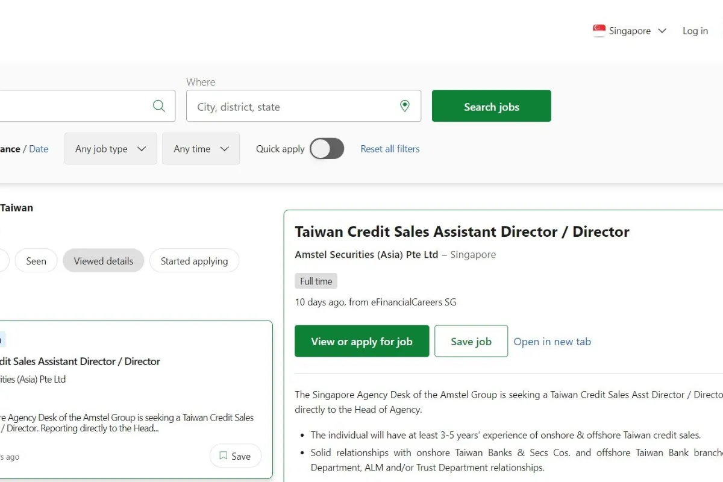Viewport: 723px width, 482px height.
Task: Toggle the Quick apply switch
Action: (327, 149)
